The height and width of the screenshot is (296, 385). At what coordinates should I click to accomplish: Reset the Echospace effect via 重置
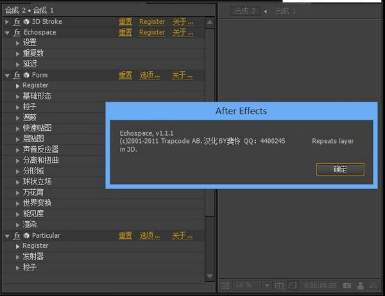coord(126,33)
